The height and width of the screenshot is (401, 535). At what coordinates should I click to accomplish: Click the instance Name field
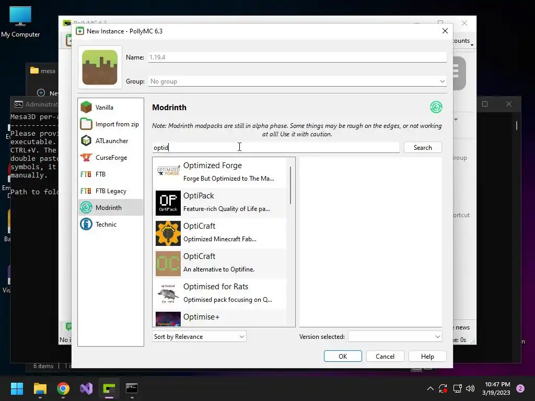[x=297, y=57]
